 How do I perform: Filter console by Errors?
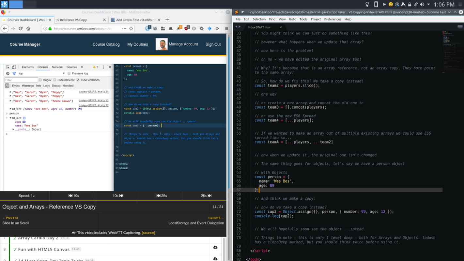(16, 86)
